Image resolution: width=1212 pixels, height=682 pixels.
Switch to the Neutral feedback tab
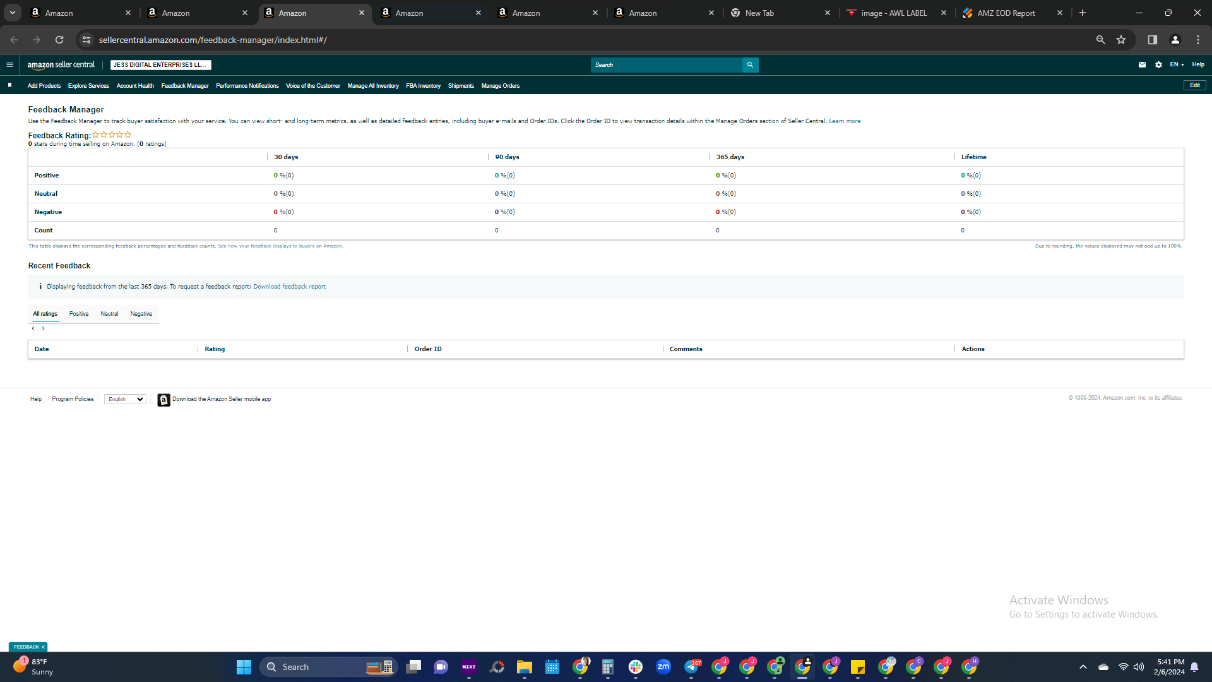[x=109, y=314]
